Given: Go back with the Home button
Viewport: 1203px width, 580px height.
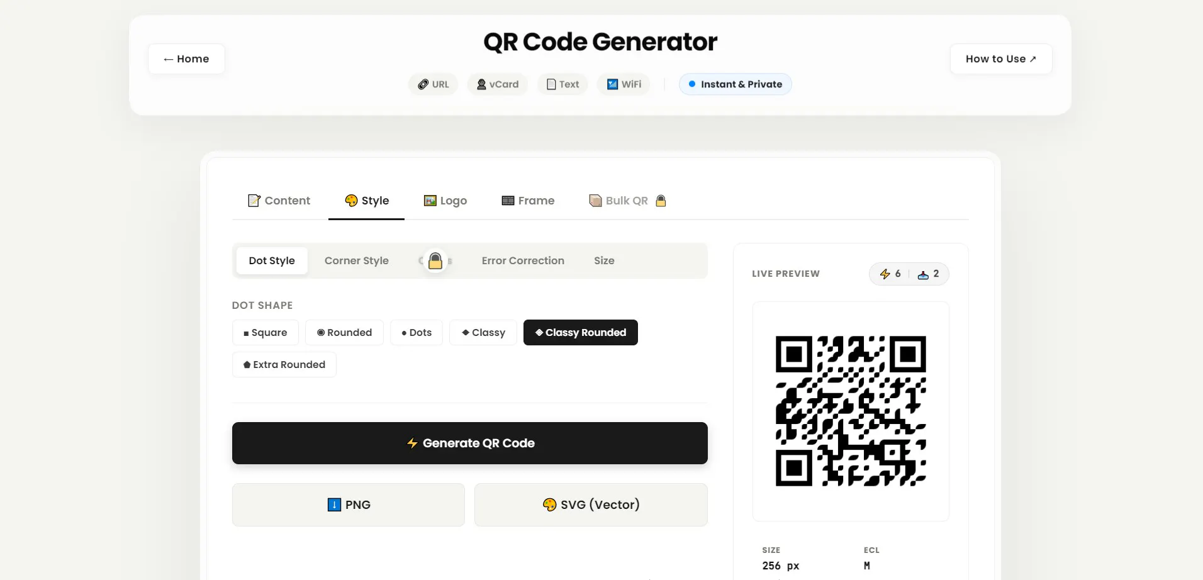Looking at the screenshot, I should click(x=186, y=59).
